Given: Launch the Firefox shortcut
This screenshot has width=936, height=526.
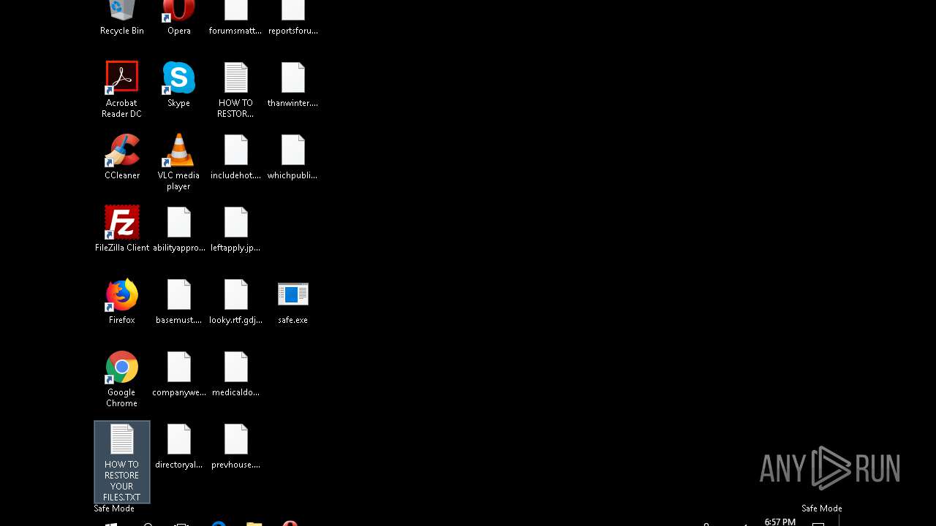Looking at the screenshot, I should (122, 302).
